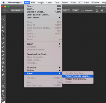Select the Eyedropper tool
The image size is (106, 103).
3,39
